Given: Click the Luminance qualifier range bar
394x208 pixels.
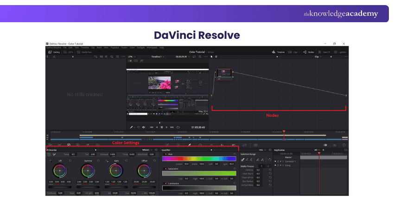Looking at the screenshot, I should tap(199, 188).
